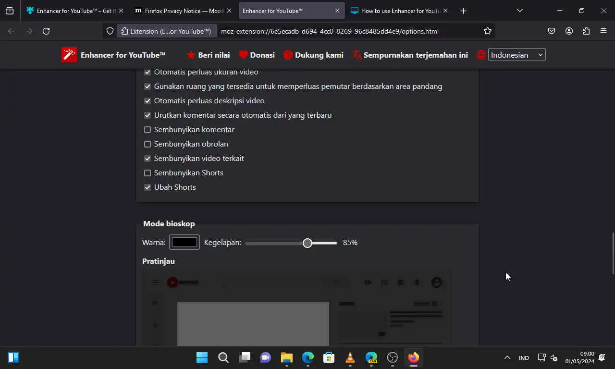Uncheck Sembunyikan video terkait

pos(148,159)
